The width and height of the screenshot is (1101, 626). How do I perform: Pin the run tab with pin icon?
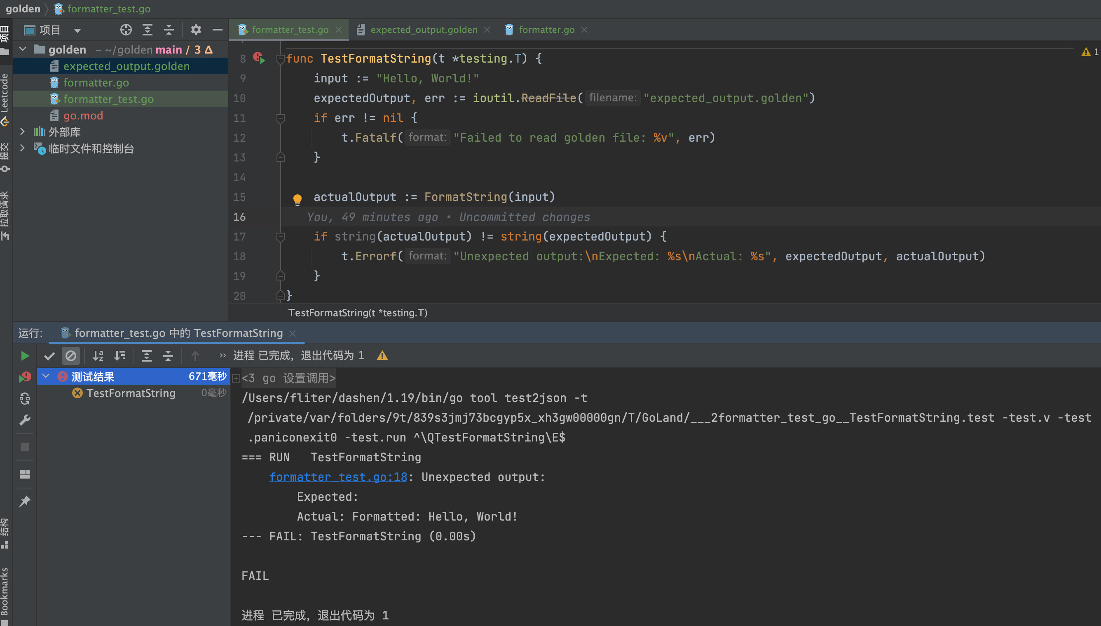point(25,501)
